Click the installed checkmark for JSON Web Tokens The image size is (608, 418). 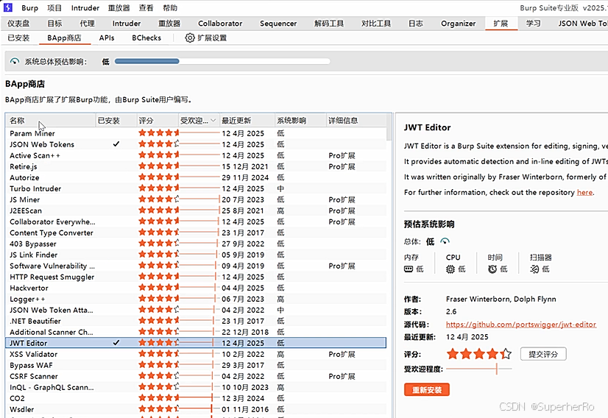[116, 144]
